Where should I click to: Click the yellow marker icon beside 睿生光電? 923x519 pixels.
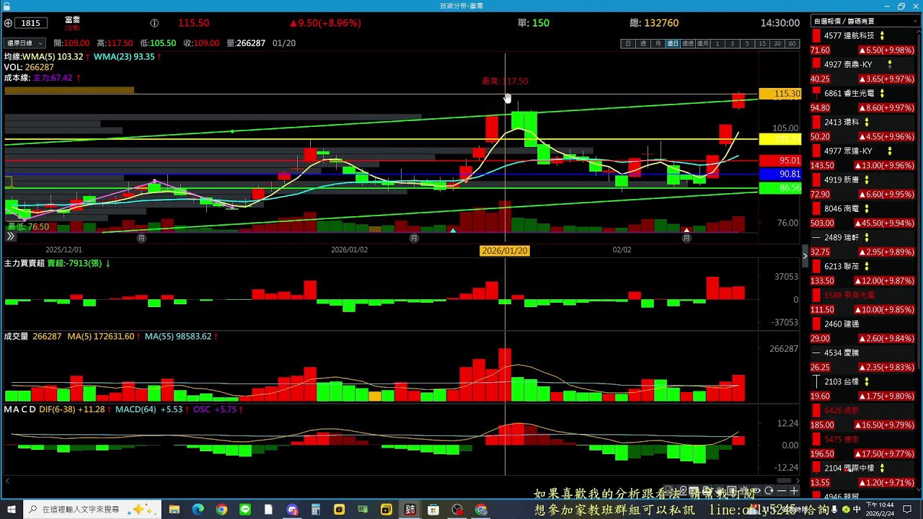pos(882,93)
